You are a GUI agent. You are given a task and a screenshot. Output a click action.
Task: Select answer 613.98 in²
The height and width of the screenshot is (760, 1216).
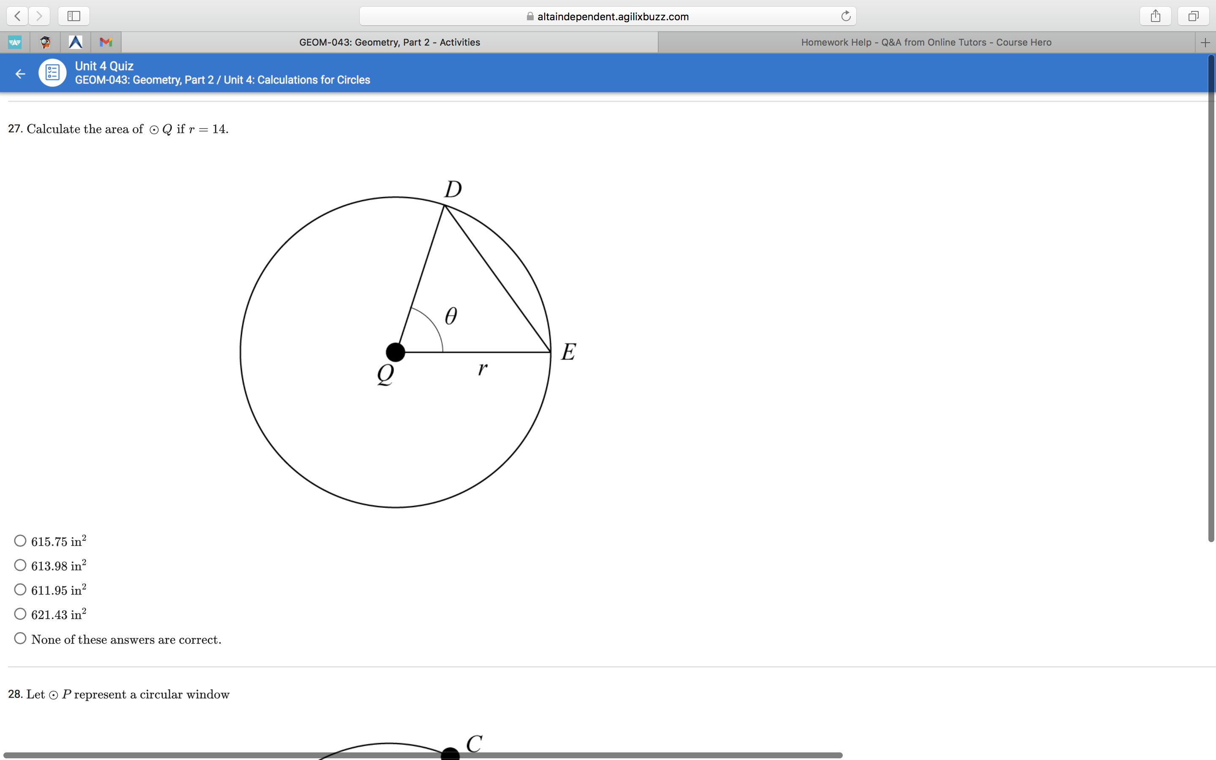20,565
